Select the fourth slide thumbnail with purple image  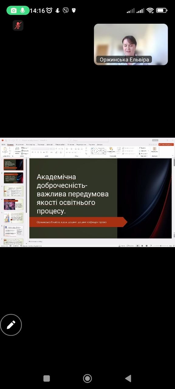coord(13,204)
